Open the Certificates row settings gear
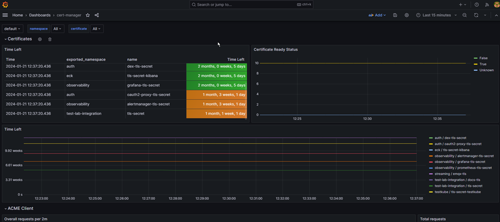Image resolution: width=500 pixels, height=222 pixels. [40, 39]
